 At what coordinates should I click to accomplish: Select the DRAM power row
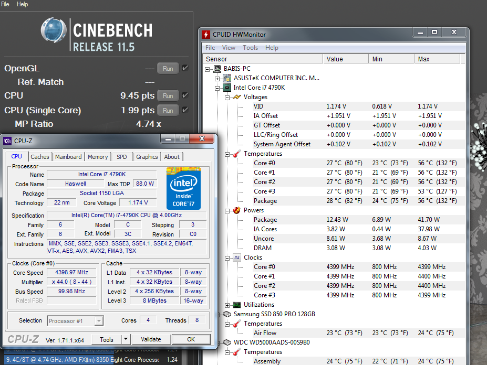point(359,248)
